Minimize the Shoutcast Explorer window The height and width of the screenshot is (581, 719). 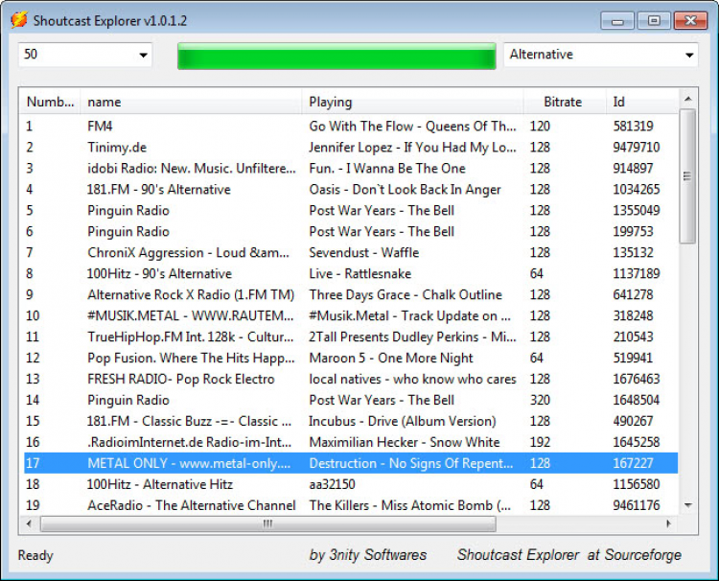click(617, 21)
